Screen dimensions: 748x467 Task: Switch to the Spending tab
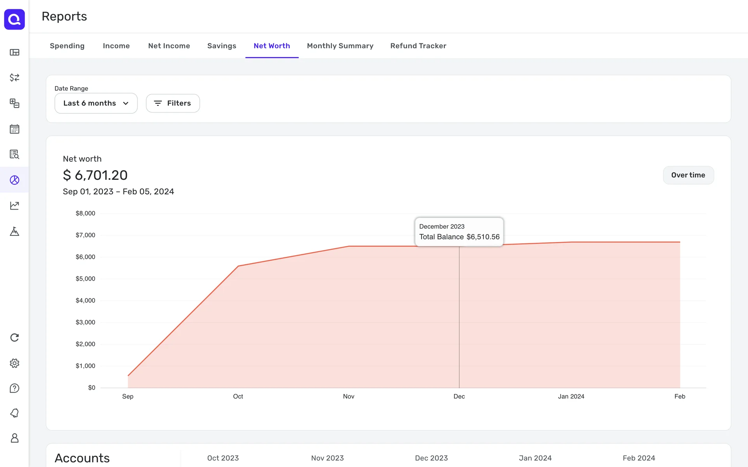point(67,46)
